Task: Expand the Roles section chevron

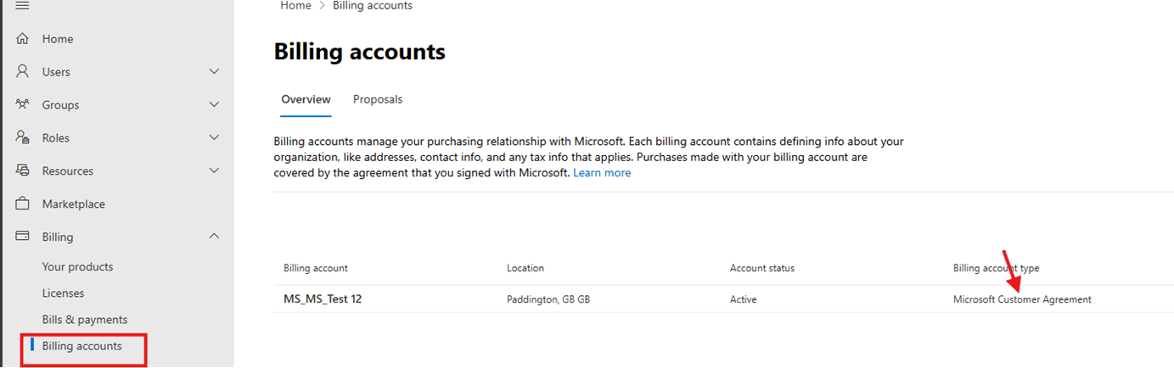Action: pyautogui.click(x=214, y=138)
